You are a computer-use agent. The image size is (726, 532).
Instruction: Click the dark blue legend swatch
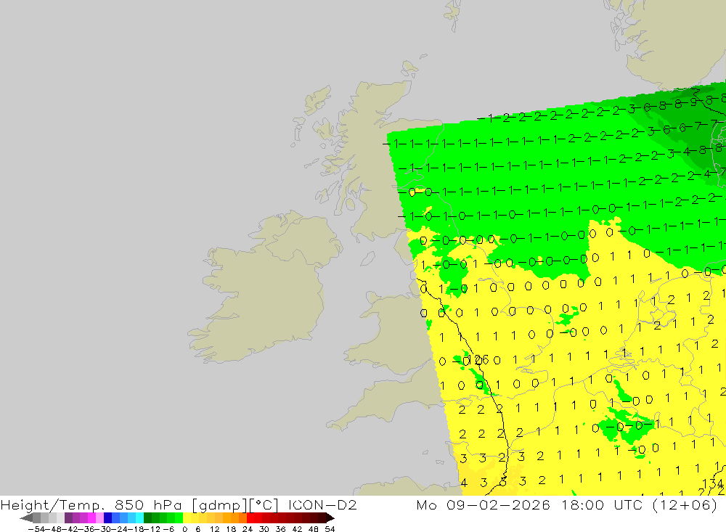107,518
